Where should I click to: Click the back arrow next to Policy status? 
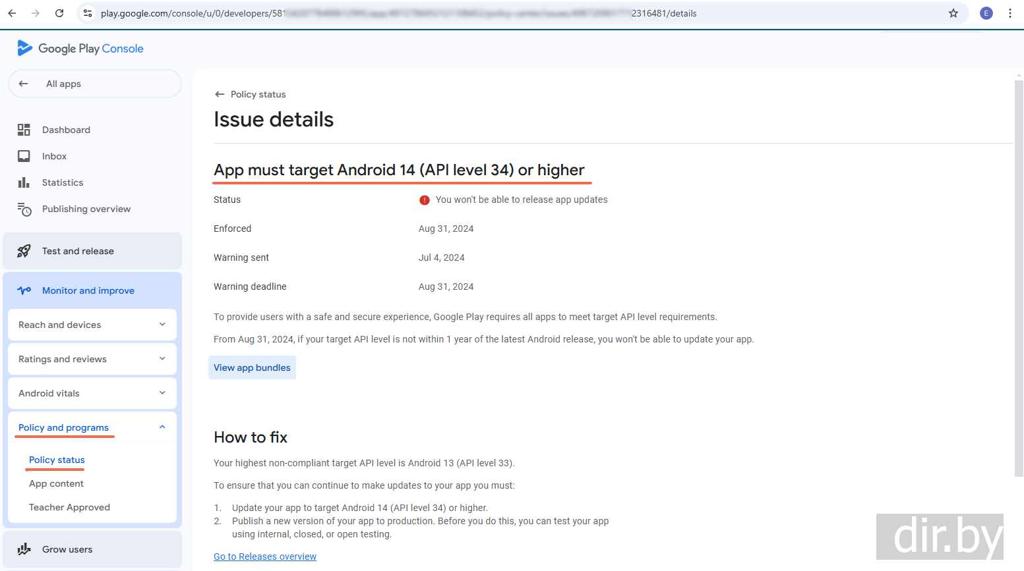pos(220,94)
